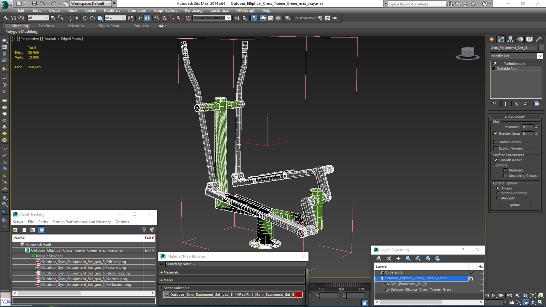Toggle the Explicit Normals checkbox
The width and height of the screenshot is (546, 307).
(x=495, y=148)
